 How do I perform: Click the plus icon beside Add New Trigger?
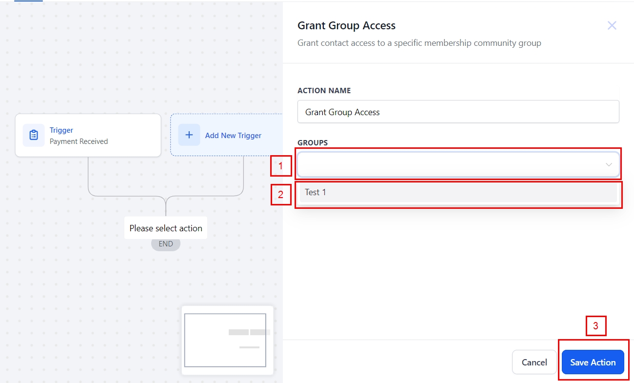pos(189,135)
